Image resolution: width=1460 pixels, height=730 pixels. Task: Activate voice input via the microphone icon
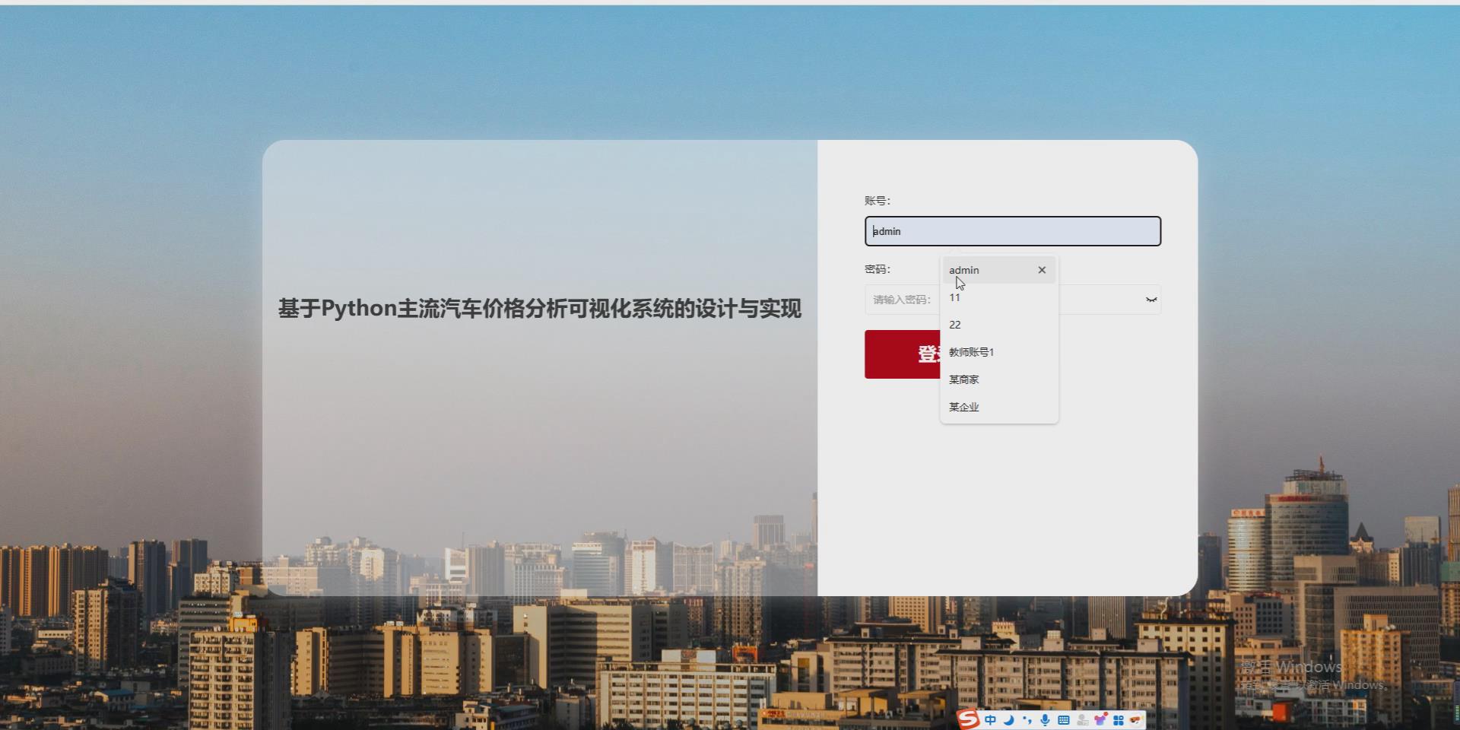point(1046,720)
